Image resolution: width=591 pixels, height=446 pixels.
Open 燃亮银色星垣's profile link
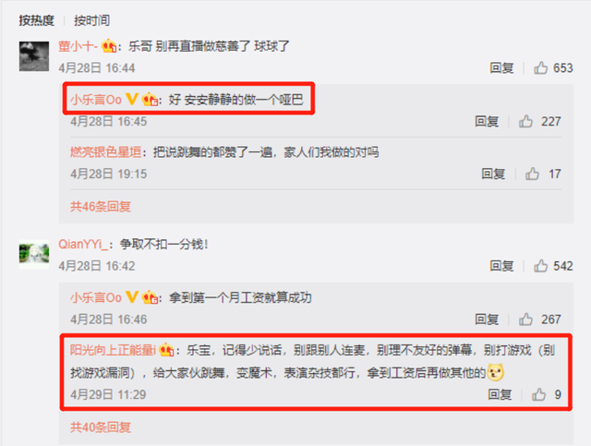(x=106, y=152)
